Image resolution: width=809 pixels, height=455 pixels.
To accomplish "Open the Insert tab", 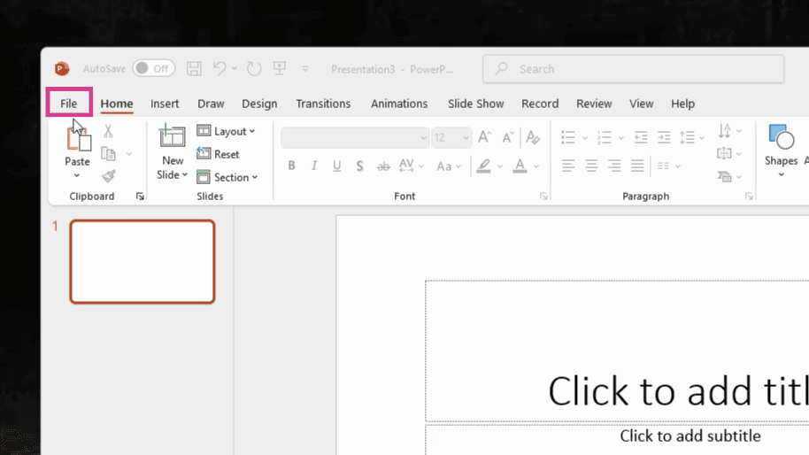I will [165, 104].
